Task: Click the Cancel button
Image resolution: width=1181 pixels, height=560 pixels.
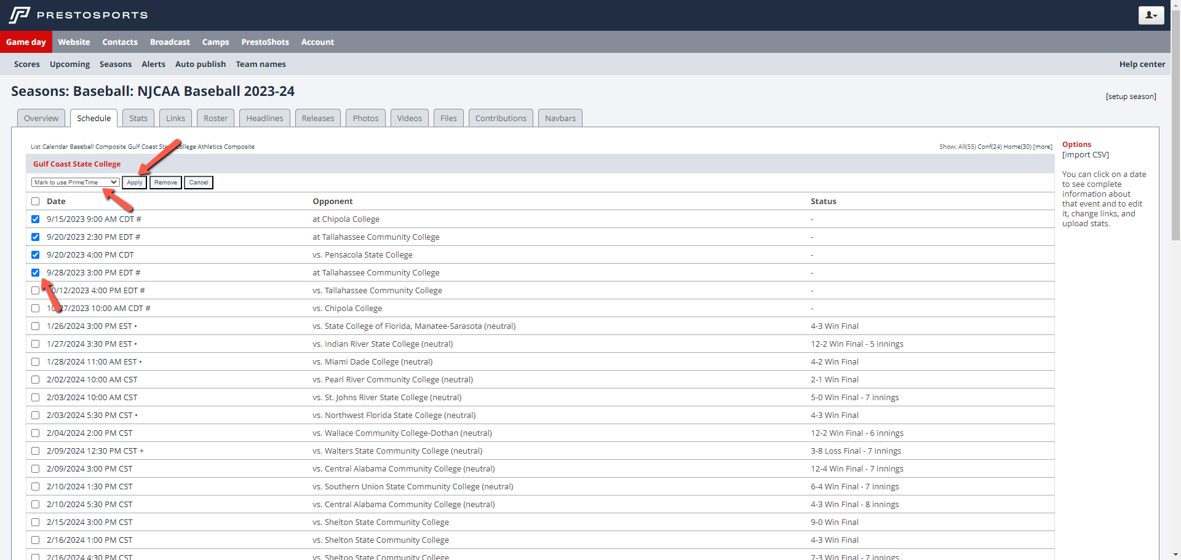Action: point(198,183)
